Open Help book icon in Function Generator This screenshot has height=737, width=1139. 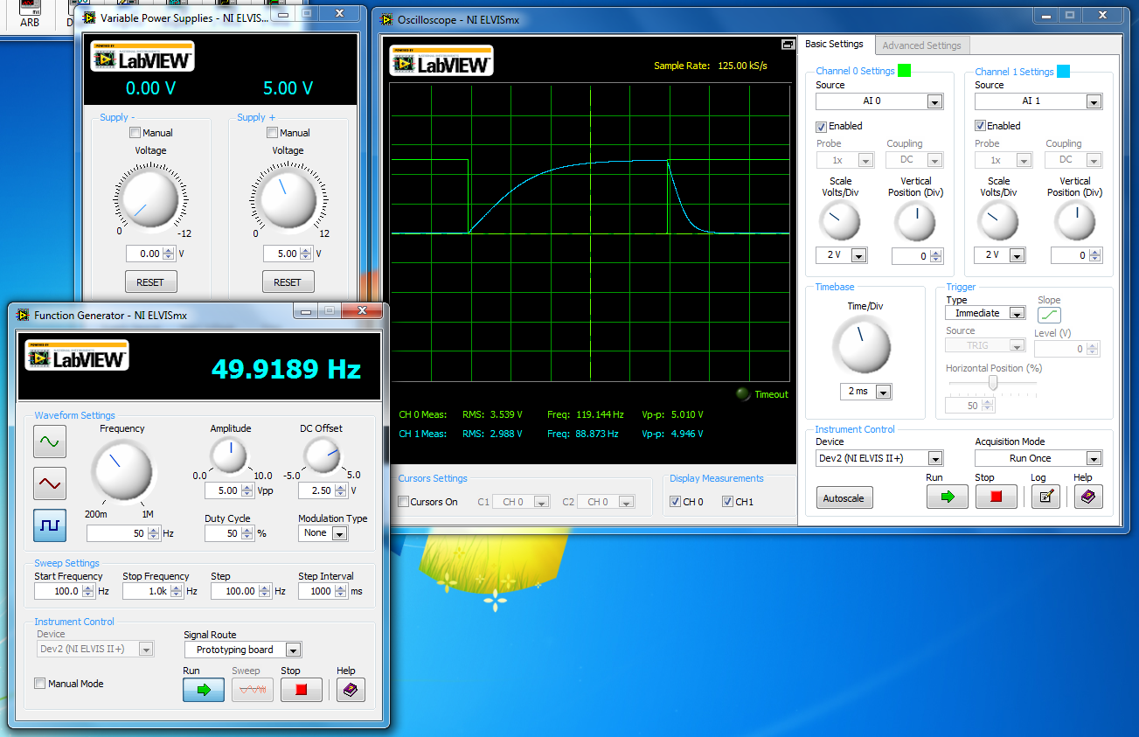click(x=351, y=690)
